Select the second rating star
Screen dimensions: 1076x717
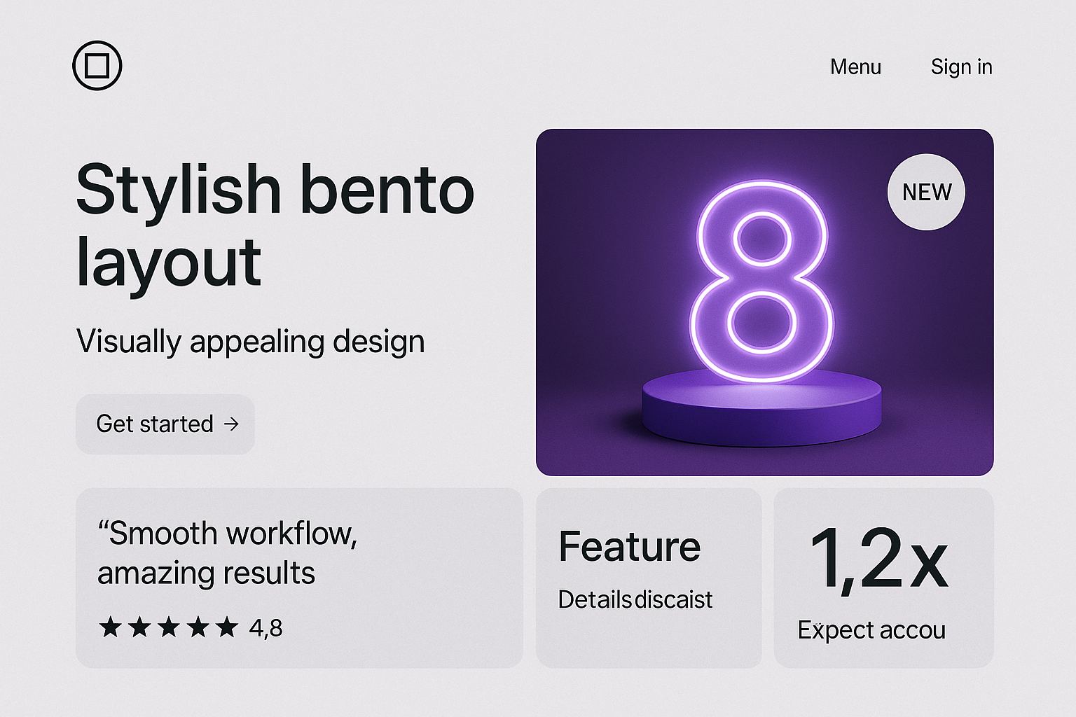coord(139,627)
